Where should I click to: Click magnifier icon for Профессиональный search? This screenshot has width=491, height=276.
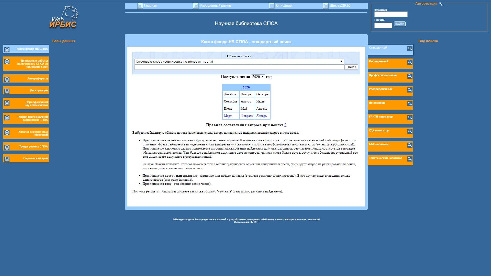point(410,76)
